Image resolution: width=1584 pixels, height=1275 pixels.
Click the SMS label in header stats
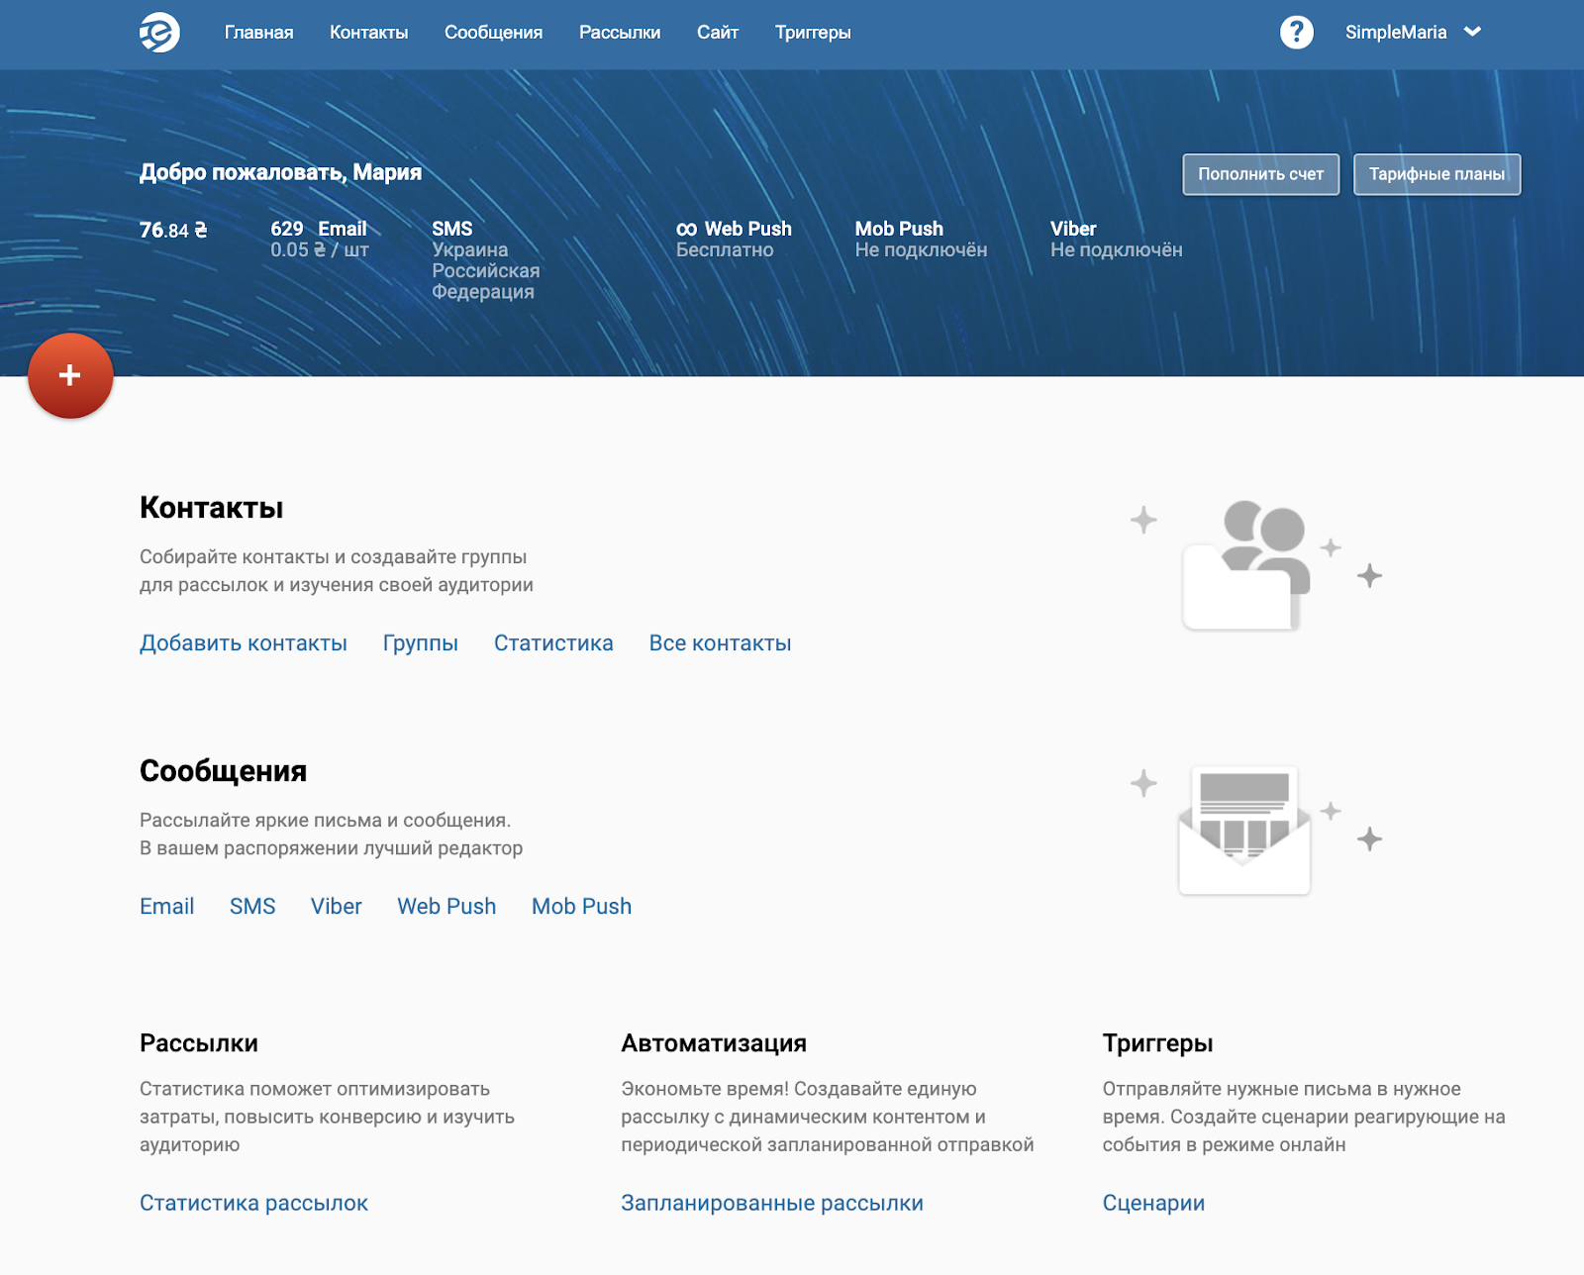tap(451, 229)
